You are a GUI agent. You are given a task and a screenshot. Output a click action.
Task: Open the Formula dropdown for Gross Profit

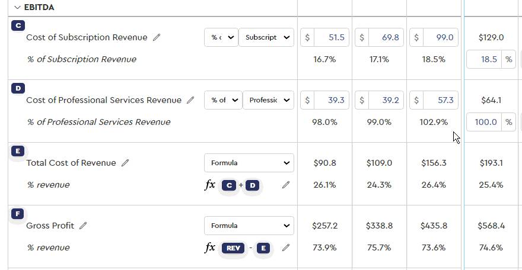coord(249,226)
